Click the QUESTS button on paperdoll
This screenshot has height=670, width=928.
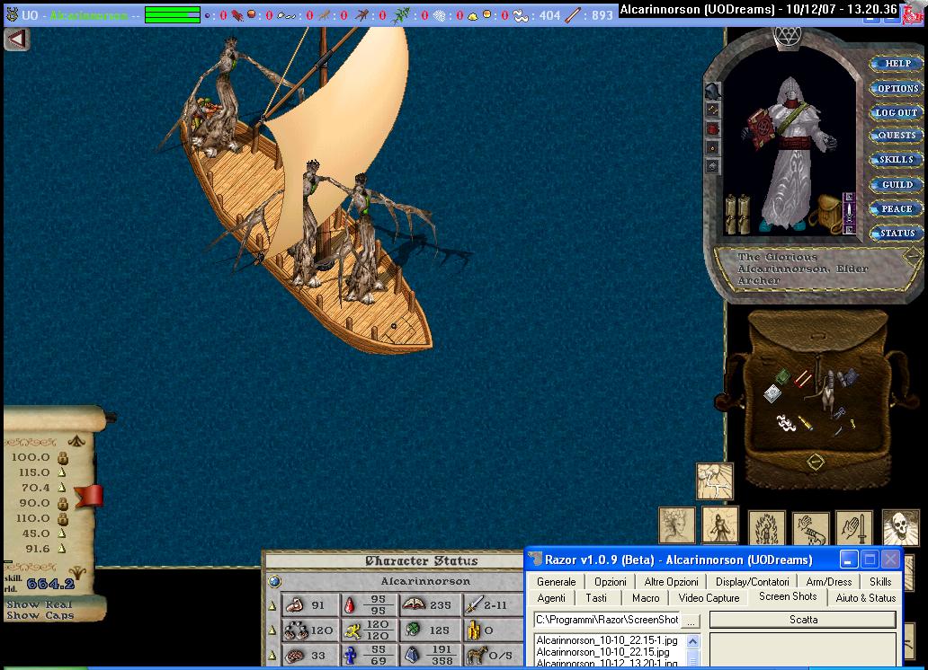coord(897,136)
